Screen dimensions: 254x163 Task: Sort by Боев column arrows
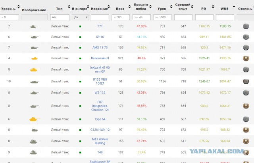(130, 6)
